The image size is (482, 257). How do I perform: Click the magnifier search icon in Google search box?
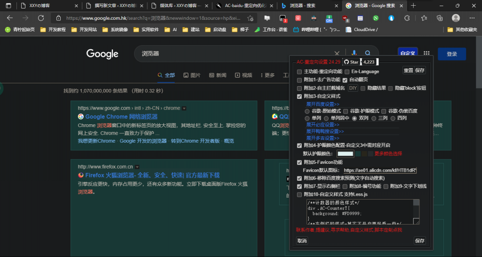[368, 54]
